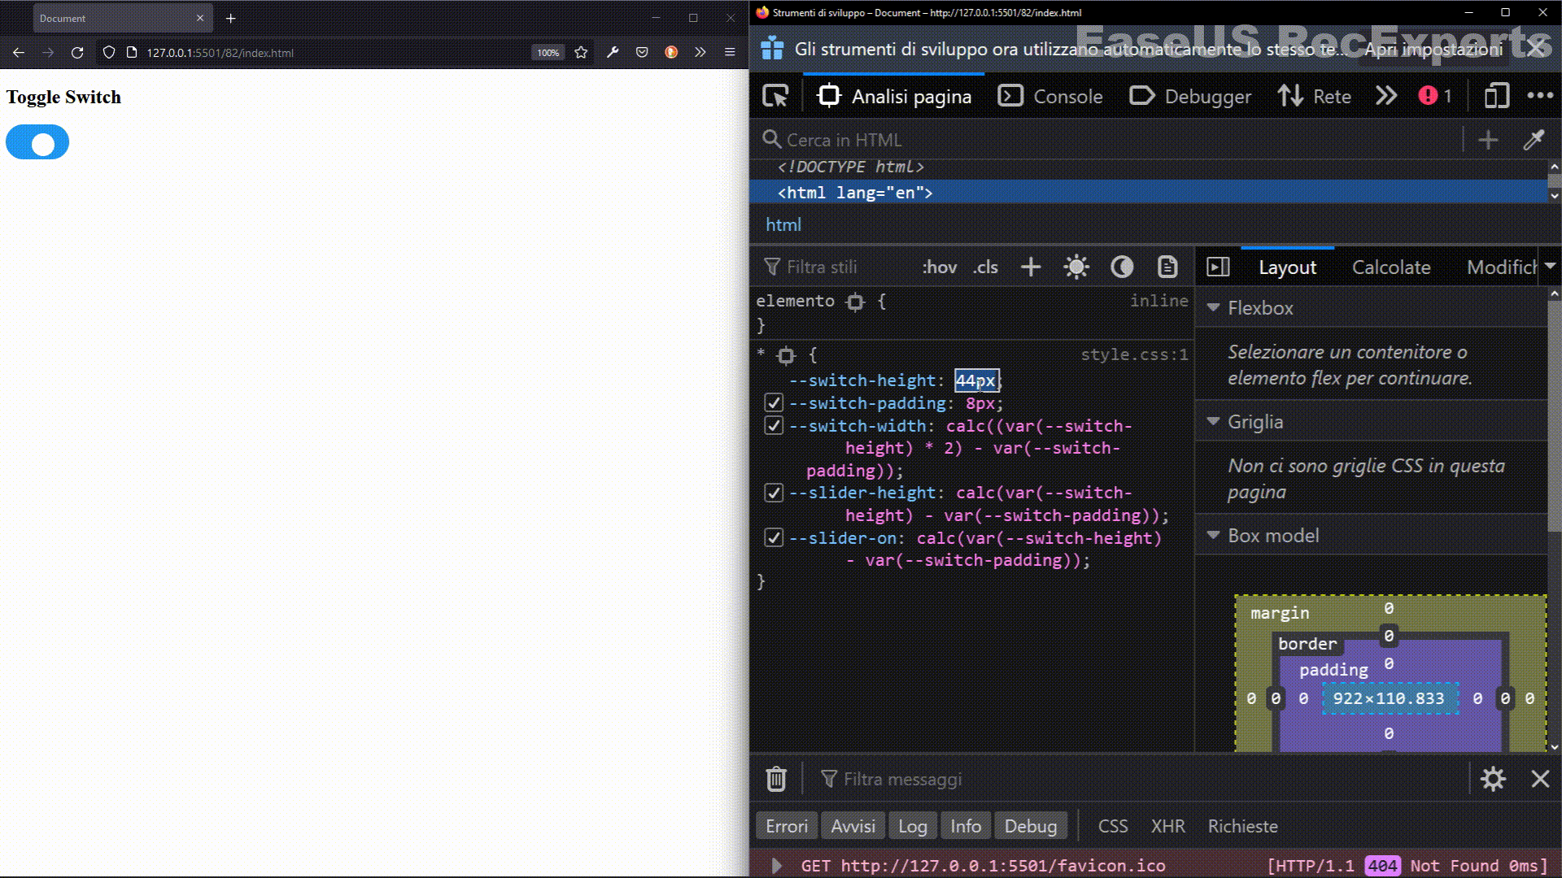Toggle the sidebar pane collapse icon
The width and height of the screenshot is (1562, 878).
(x=1218, y=267)
